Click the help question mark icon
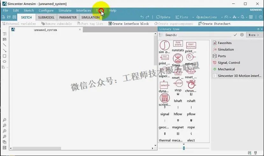Screen dimensions: 264x156 pos(260,17)
